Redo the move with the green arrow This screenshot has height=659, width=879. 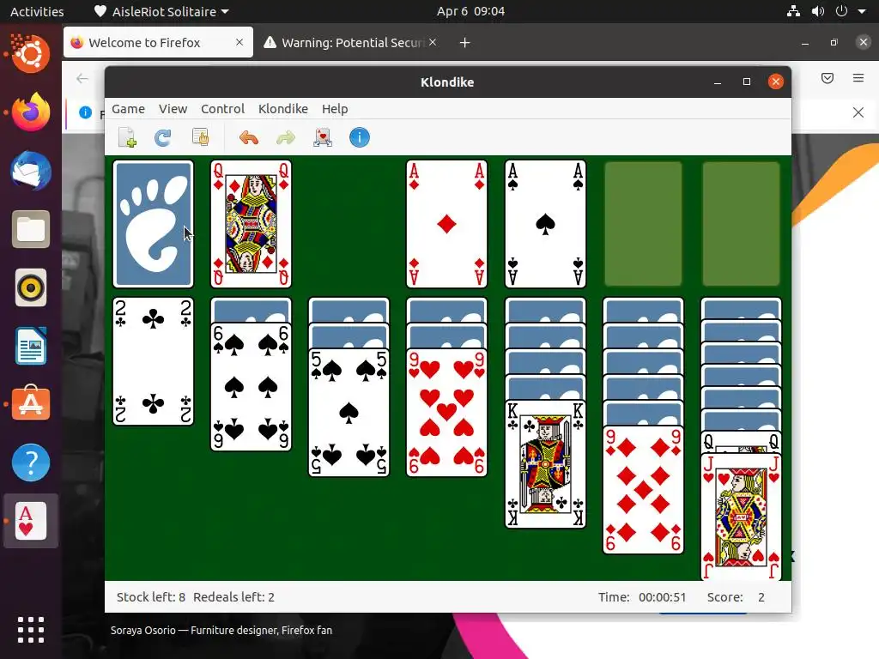click(x=286, y=137)
